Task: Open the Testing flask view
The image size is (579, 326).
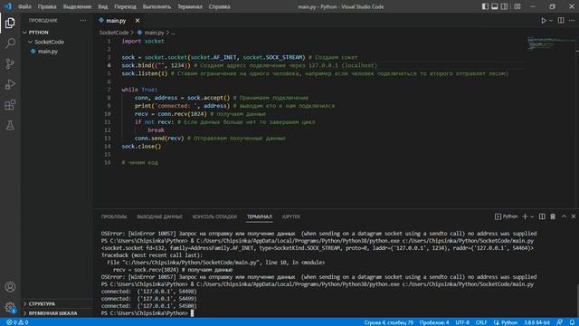Action: click(10, 125)
